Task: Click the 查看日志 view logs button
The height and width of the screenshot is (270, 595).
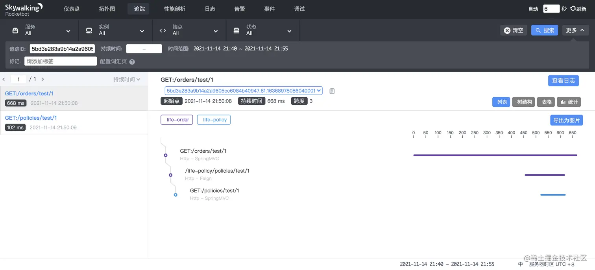Action: 564,80
